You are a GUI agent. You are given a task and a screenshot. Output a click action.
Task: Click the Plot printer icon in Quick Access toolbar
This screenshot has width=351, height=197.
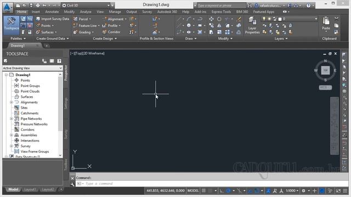point(38,5)
